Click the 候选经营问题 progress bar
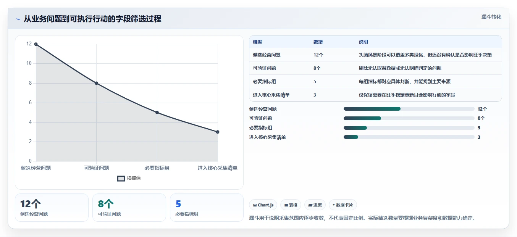The height and width of the screenshot is (237, 517). pos(409,109)
